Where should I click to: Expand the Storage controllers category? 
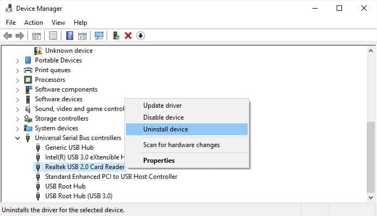tap(17, 119)
